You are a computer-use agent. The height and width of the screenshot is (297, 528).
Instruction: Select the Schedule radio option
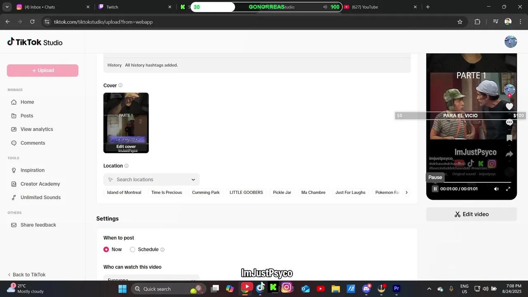132,249
